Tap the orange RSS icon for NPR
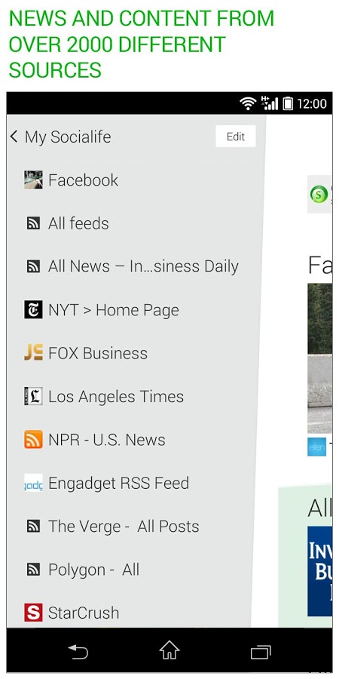The image size is (339, 679). [x=33, y=440]
